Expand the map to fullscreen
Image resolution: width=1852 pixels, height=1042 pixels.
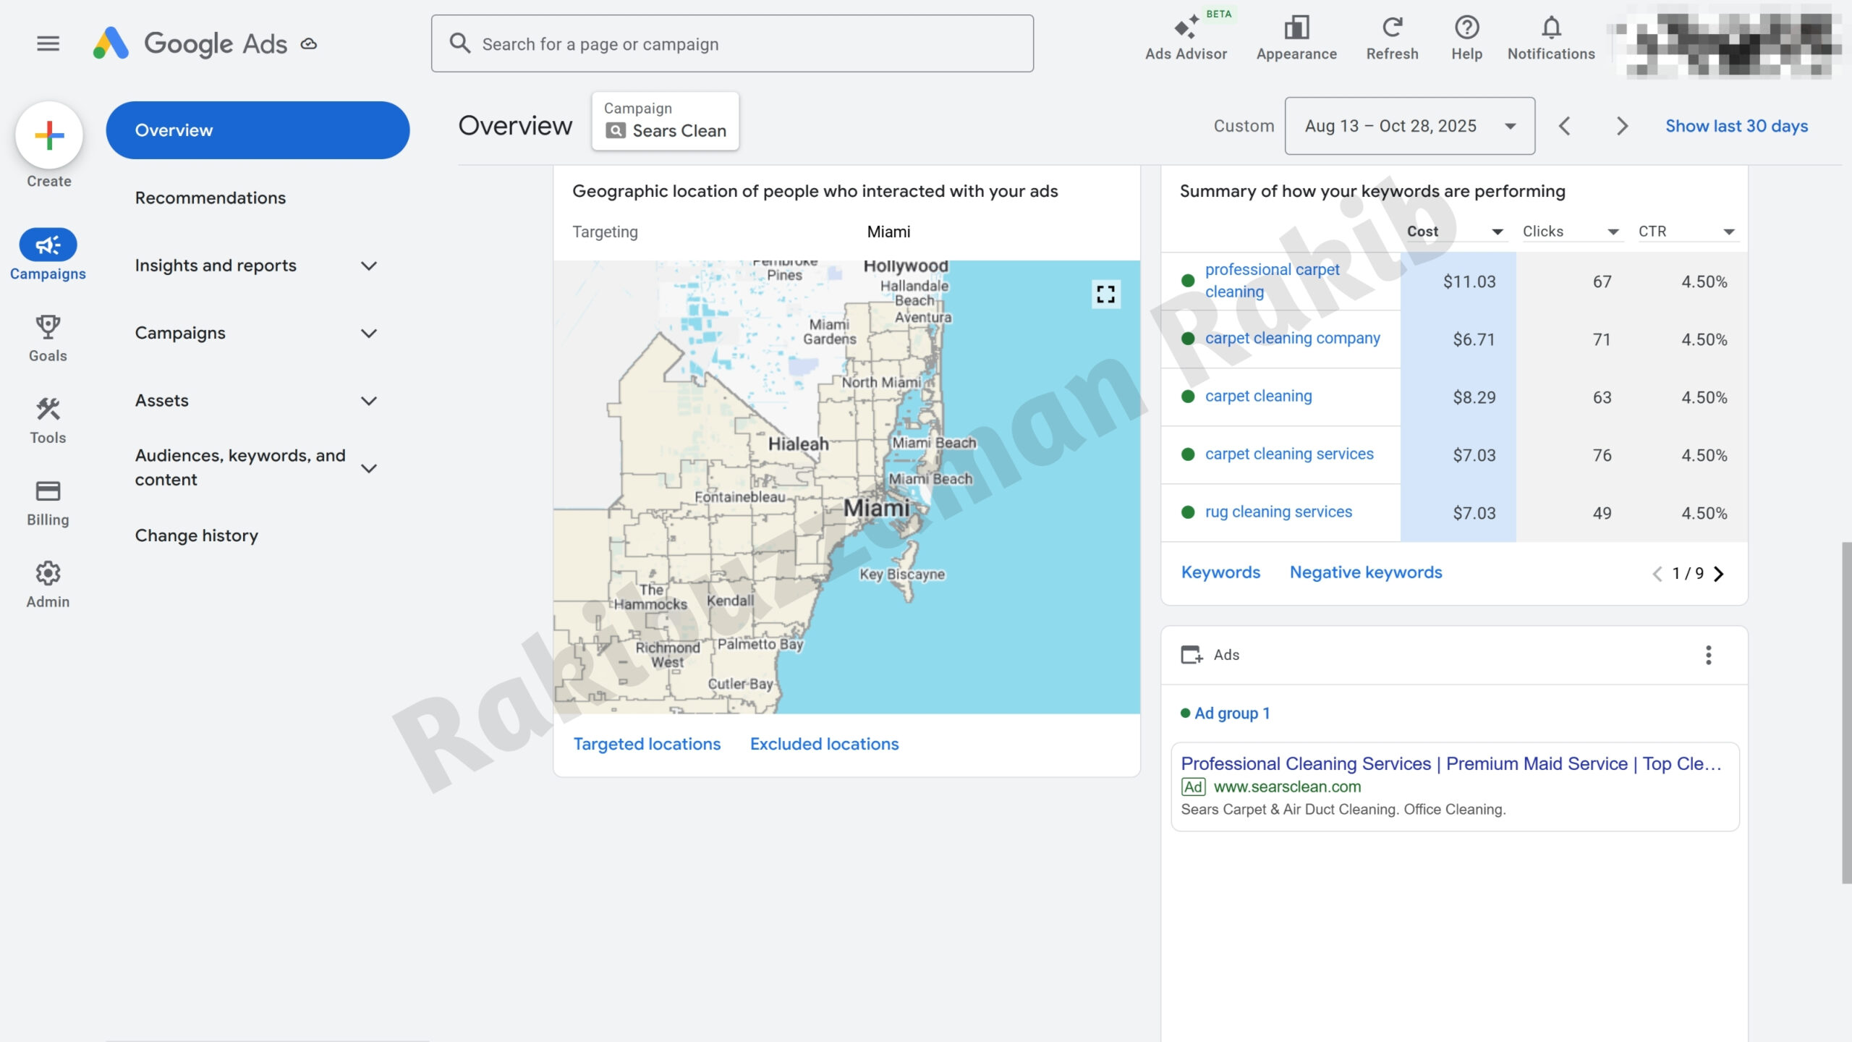[x=1105, y=294]
